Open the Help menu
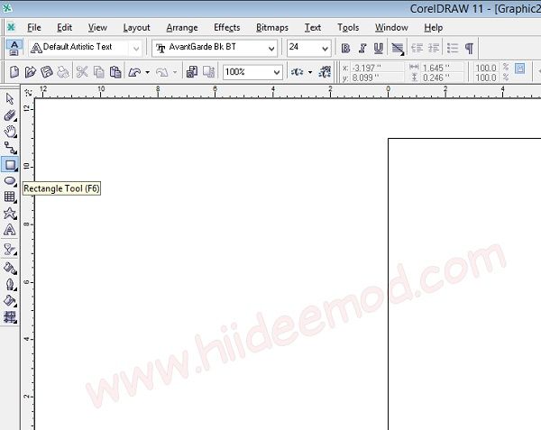Screen dimensions: 541x430 point(434,28)
